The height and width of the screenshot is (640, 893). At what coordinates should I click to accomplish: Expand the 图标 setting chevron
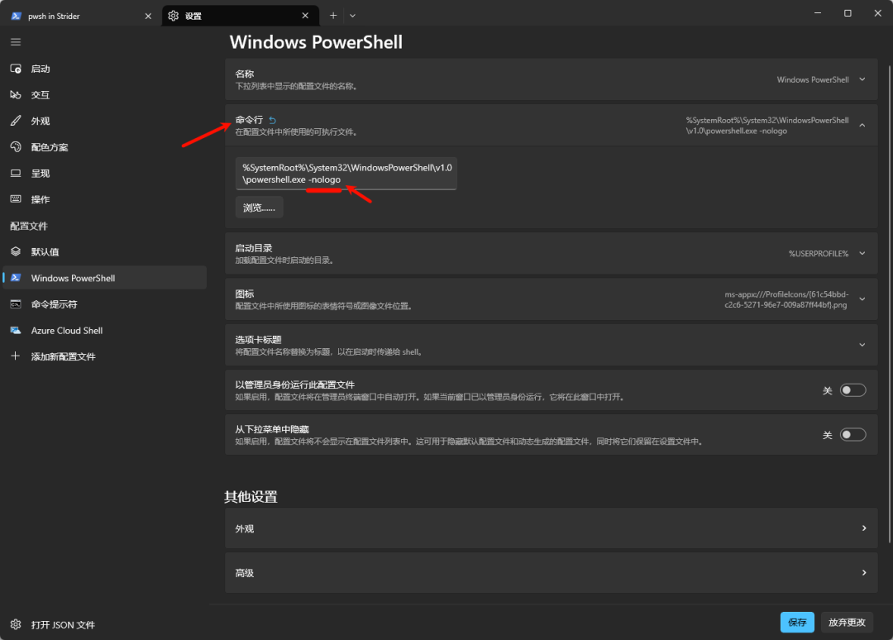862,299
